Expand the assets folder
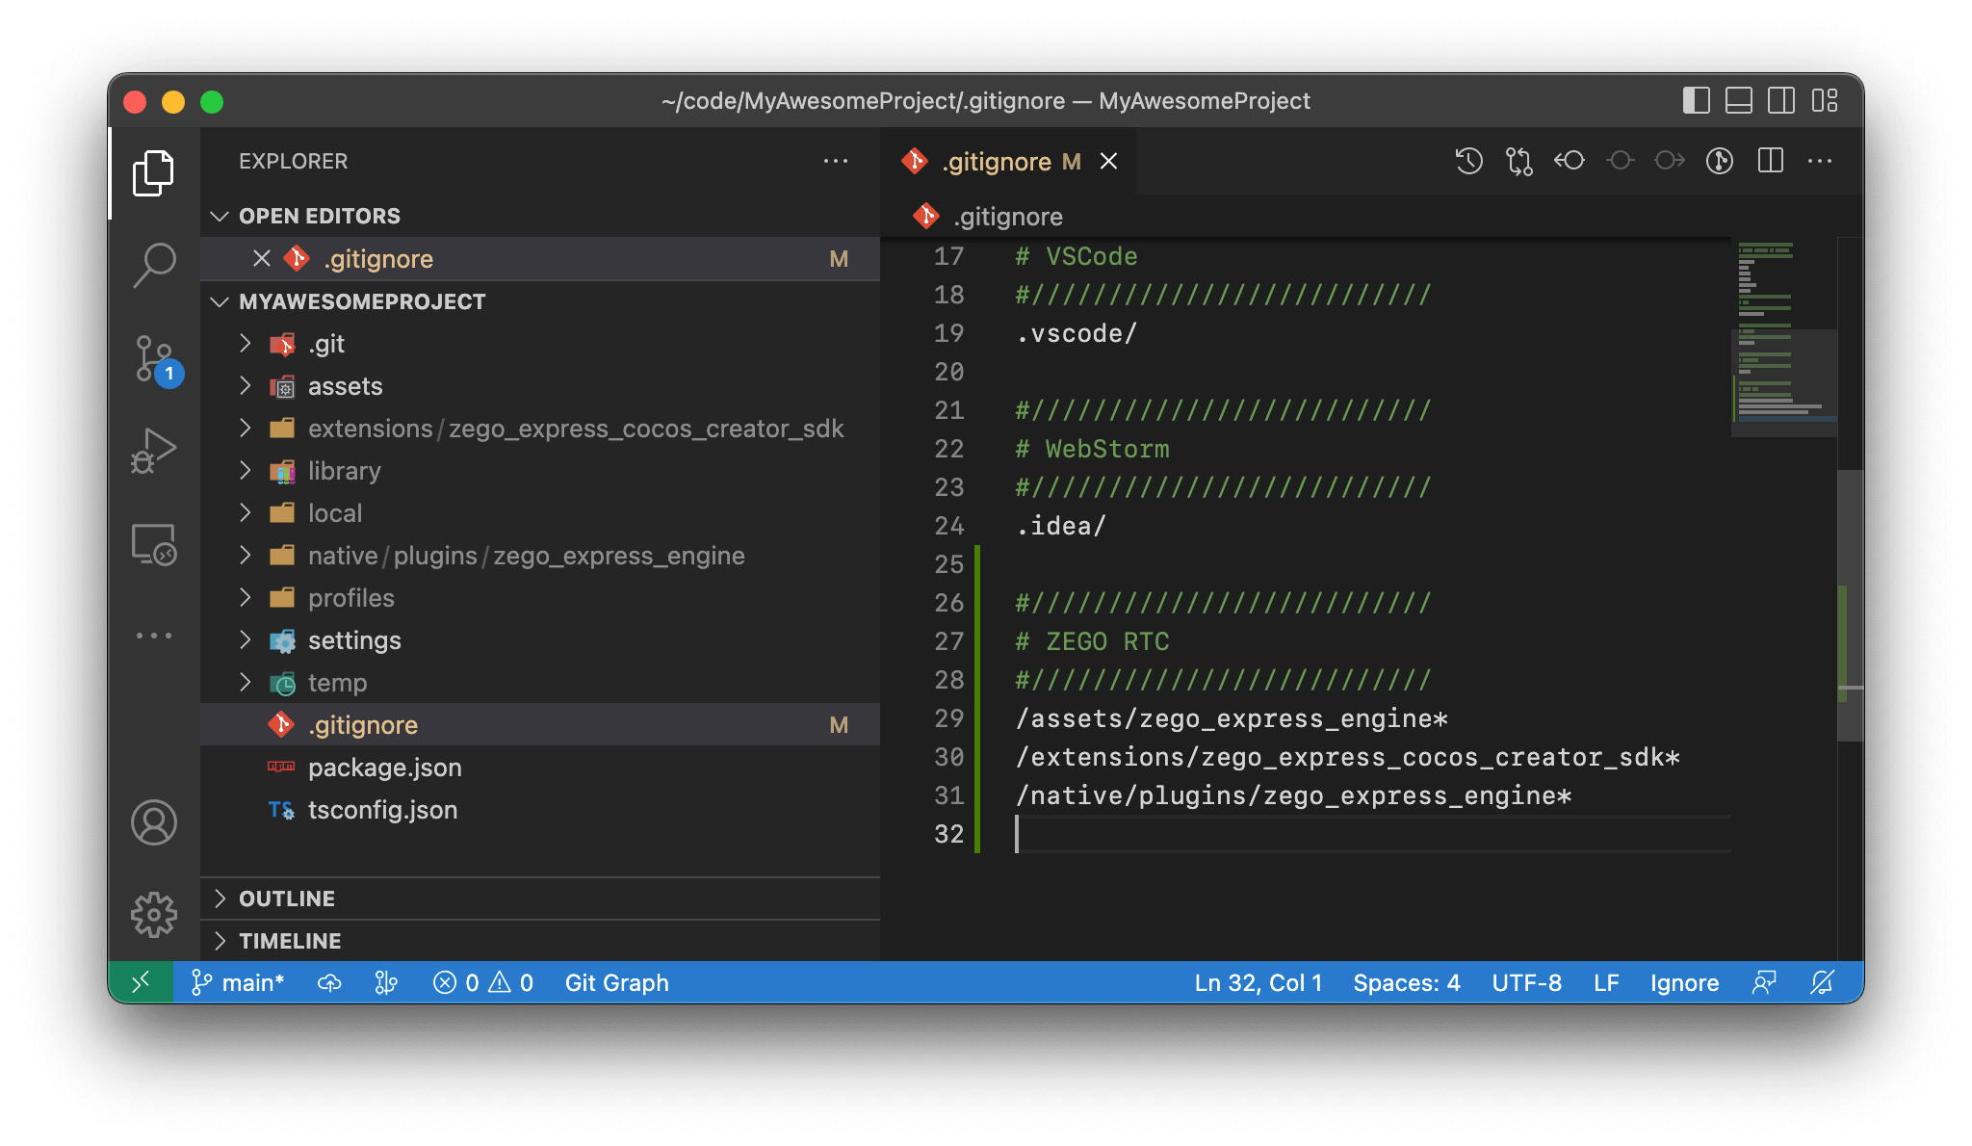Screen dimensions: 1972x1146 [344, 386]
